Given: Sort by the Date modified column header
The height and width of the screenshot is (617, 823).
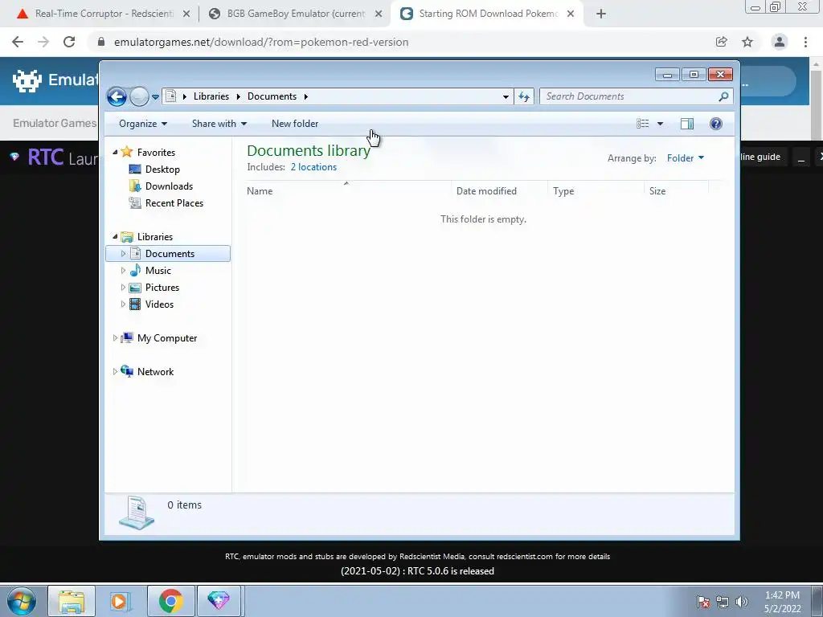Looking at the screenshot, I should tap(499, 191).
